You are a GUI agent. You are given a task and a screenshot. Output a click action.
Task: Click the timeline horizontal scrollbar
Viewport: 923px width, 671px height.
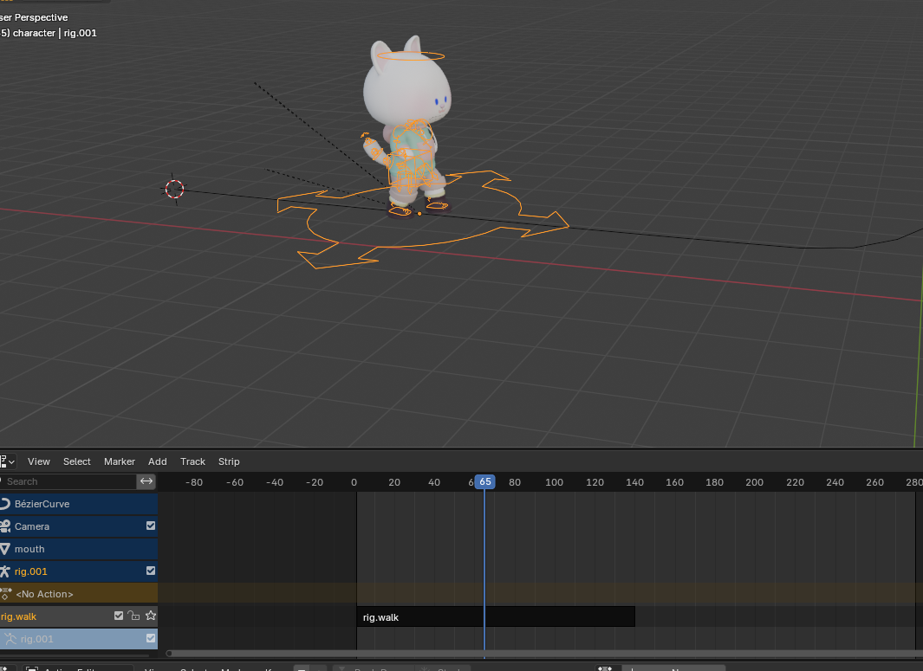tap(544, 654)
